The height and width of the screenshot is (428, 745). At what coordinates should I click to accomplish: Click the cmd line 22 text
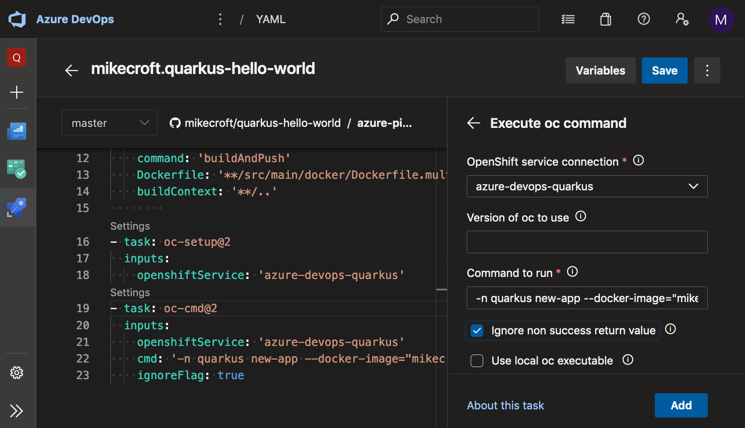[x=291, y=359]
